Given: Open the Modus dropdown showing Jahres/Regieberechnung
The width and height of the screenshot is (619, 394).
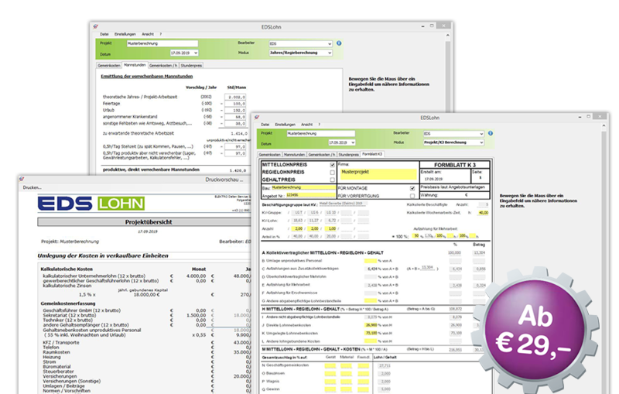Looking at the screenshot, I should [x=300, y=53].
